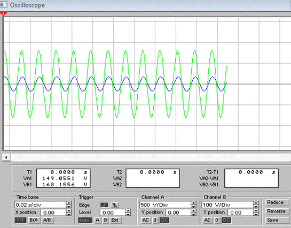
Task: Decrease Channel A scale with down arrow
Action: pyautogui.click(x=193, y=207)
